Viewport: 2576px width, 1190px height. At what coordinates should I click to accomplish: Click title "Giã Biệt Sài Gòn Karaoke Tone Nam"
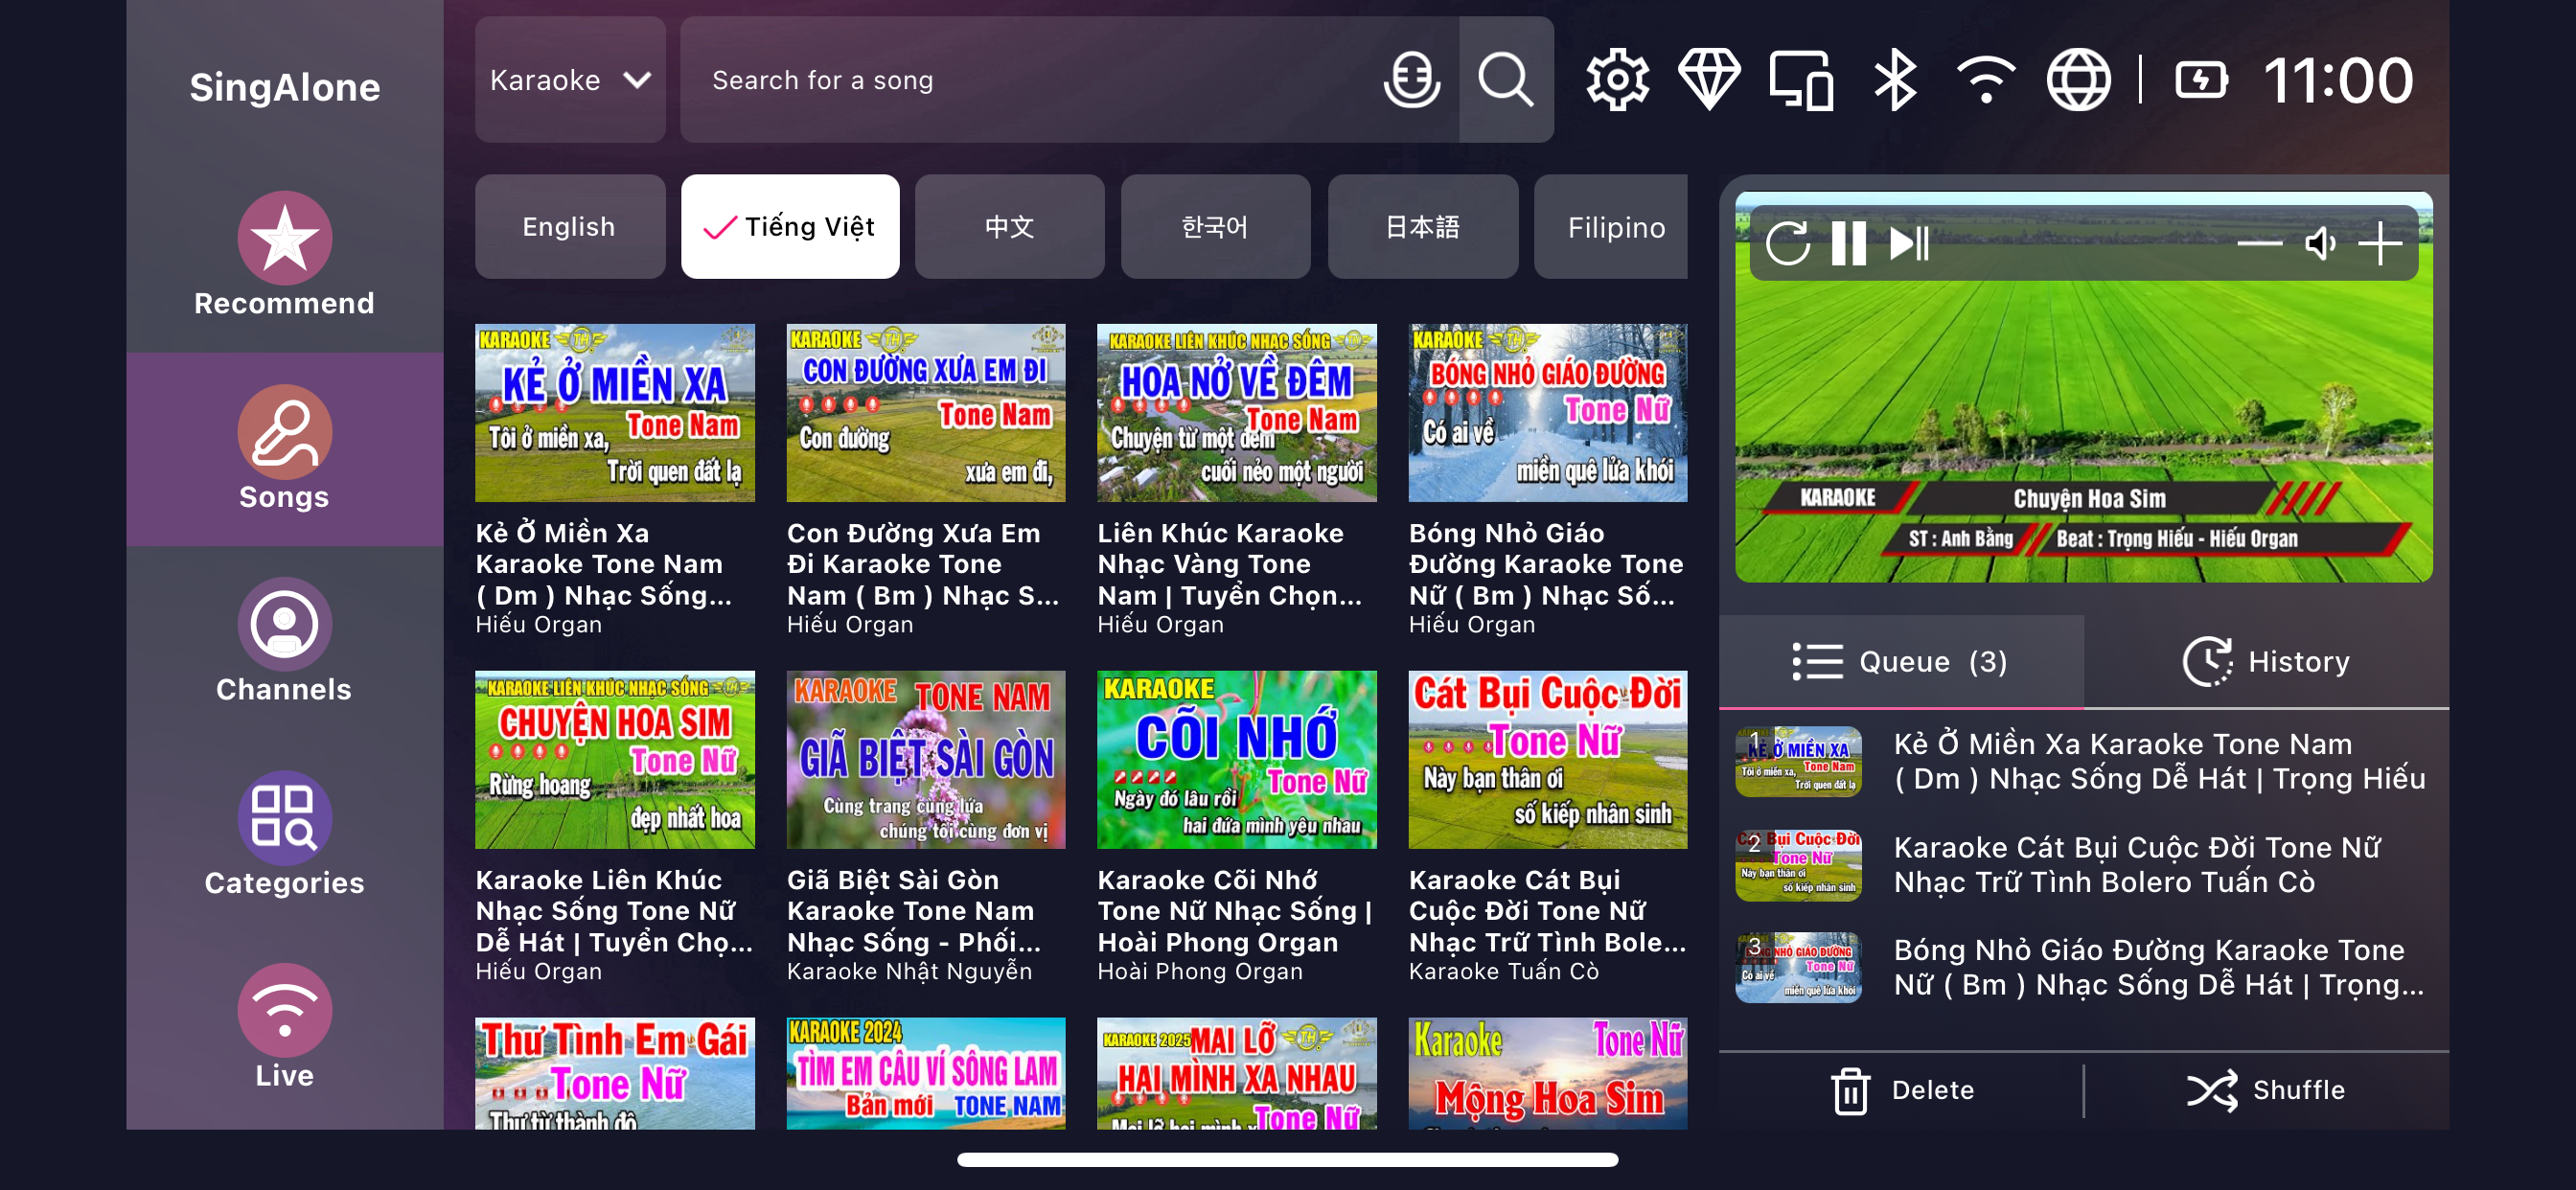tap(915, 911)
